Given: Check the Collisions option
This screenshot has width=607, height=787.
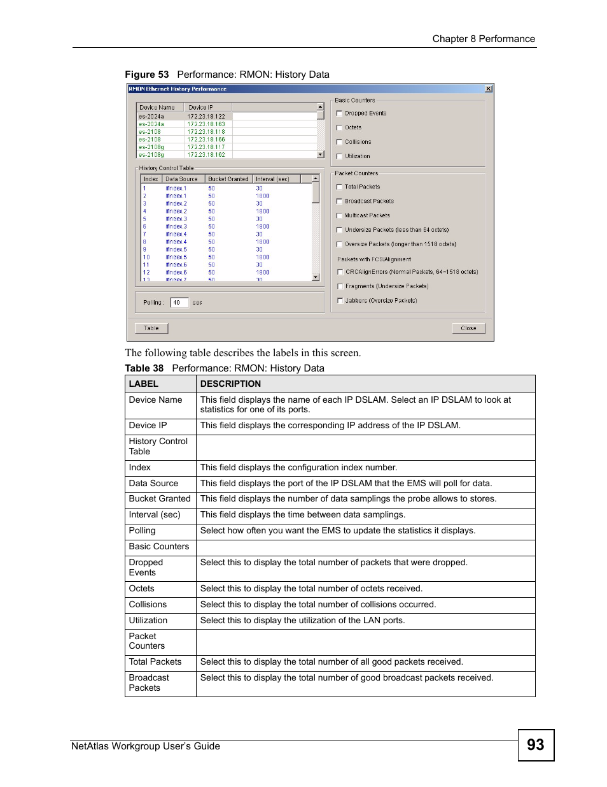Looking at the screenshot, I should pyautogui.click(x=339, y=142).
